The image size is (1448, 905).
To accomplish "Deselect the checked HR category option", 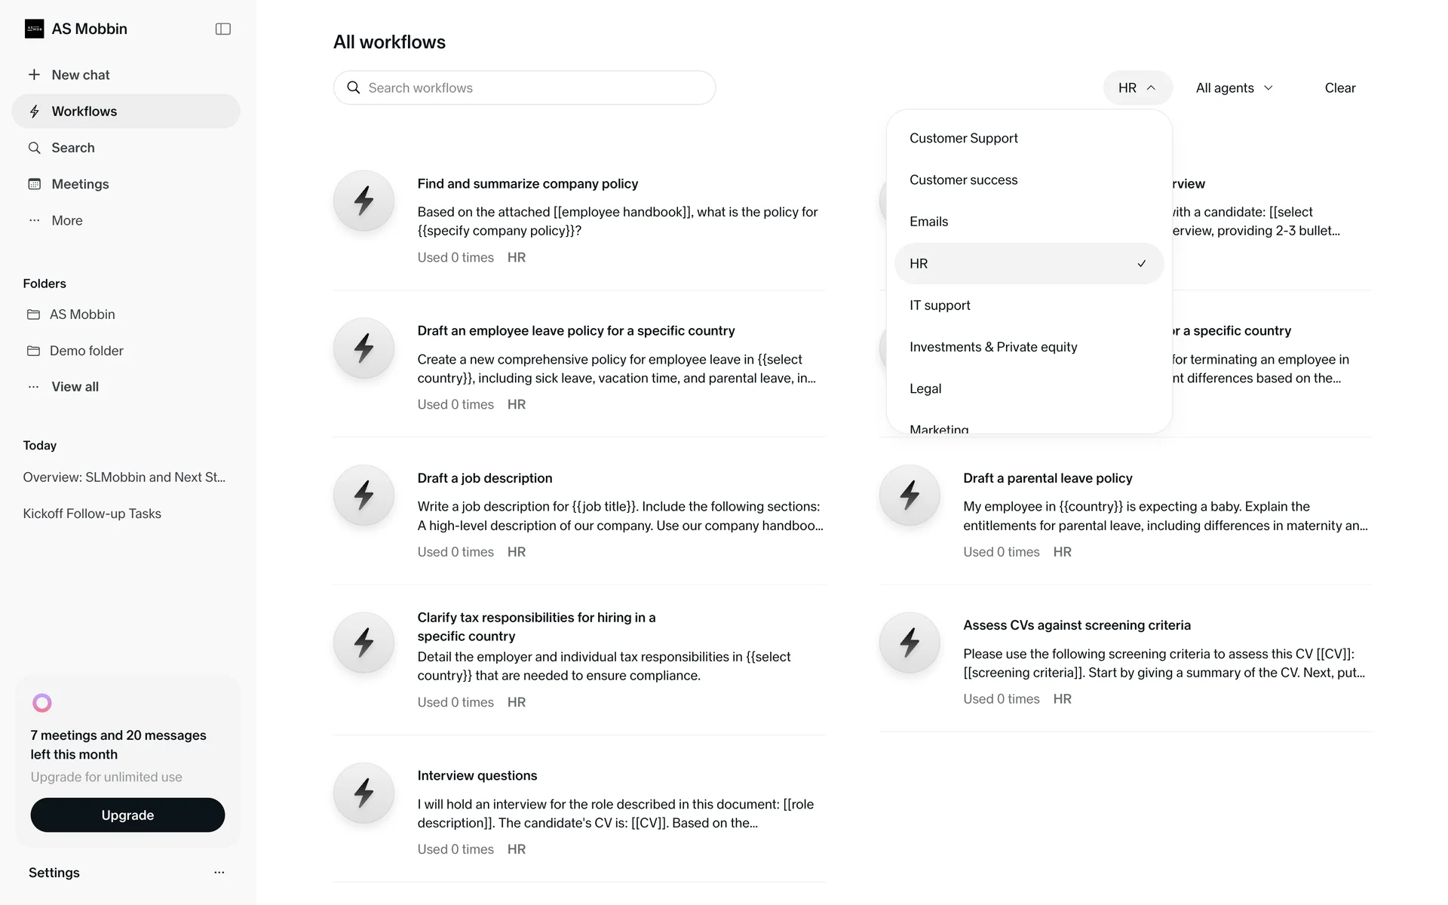I will [x=1029, y=264].
